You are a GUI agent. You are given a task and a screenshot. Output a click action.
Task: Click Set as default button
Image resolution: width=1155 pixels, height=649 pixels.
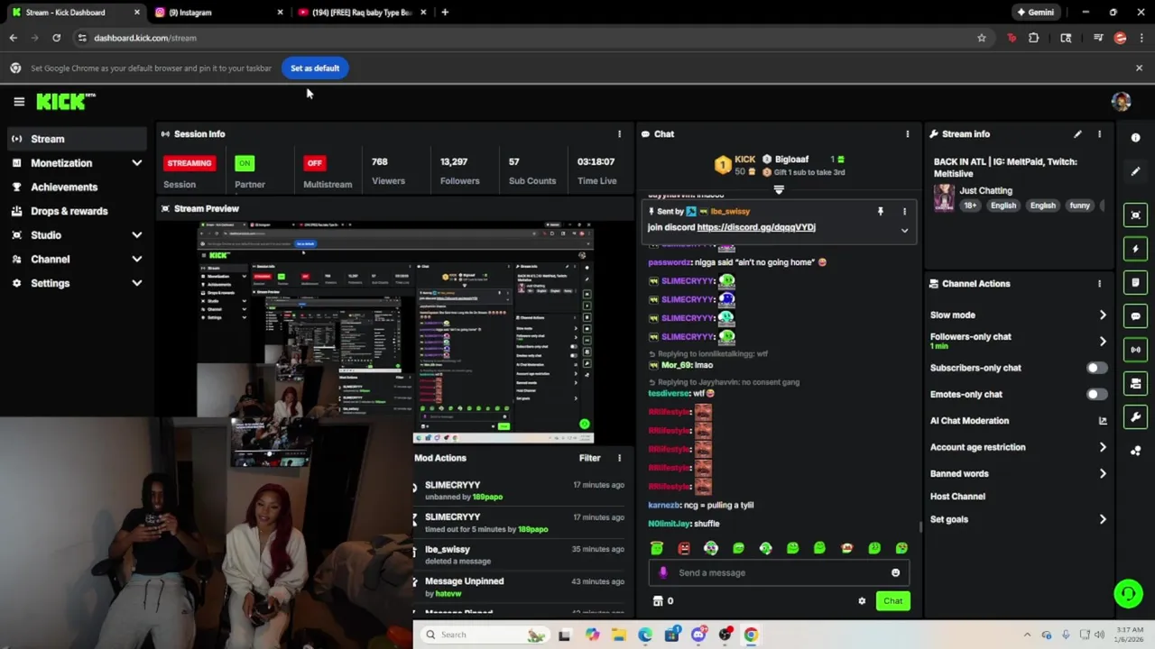click(x=315, y=69)
